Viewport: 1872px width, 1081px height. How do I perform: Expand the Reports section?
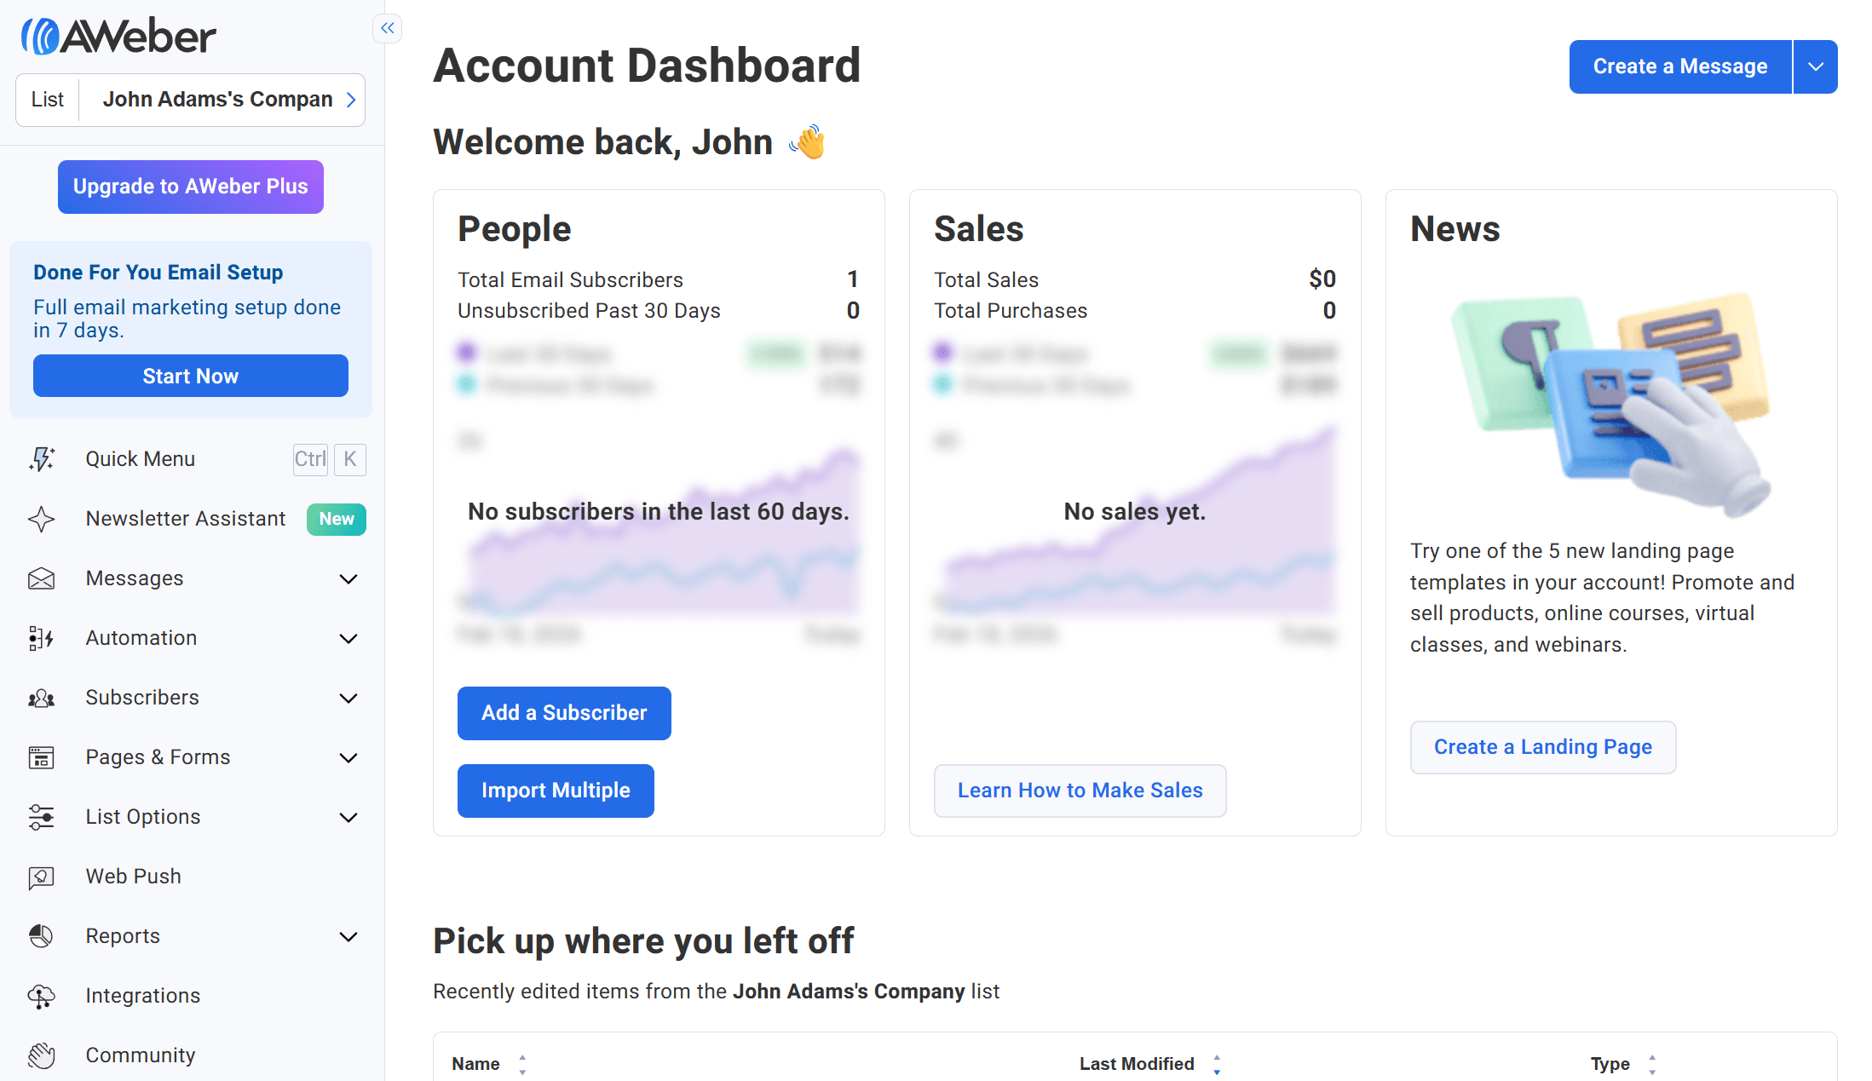click(x=348, y=936)
